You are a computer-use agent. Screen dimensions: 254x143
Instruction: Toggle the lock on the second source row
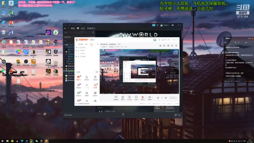(79, 51)
